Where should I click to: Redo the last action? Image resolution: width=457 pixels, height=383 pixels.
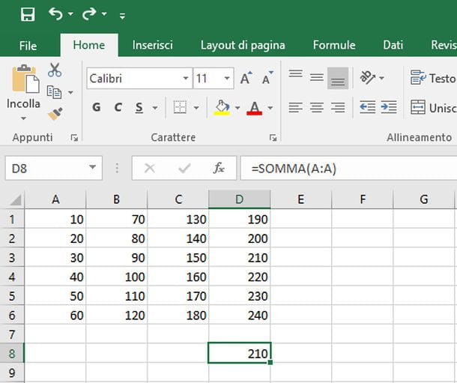[89, 14]
